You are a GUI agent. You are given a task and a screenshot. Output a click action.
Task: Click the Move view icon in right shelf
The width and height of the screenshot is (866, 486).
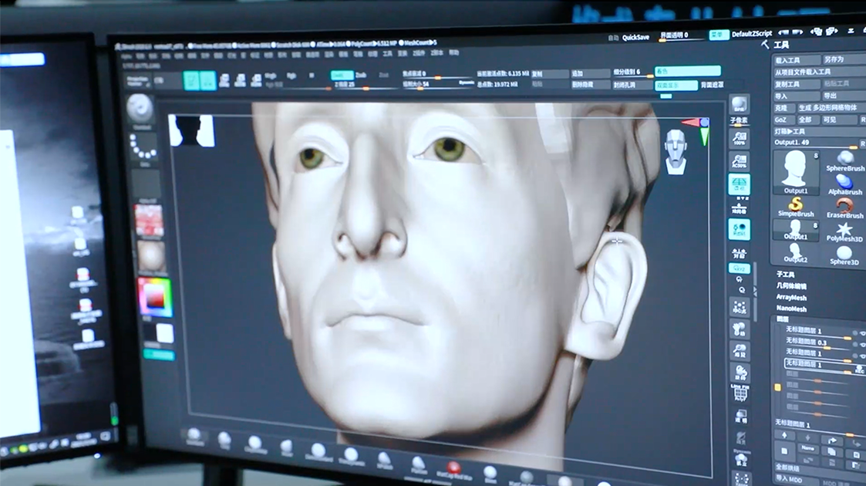coord(739,330)
